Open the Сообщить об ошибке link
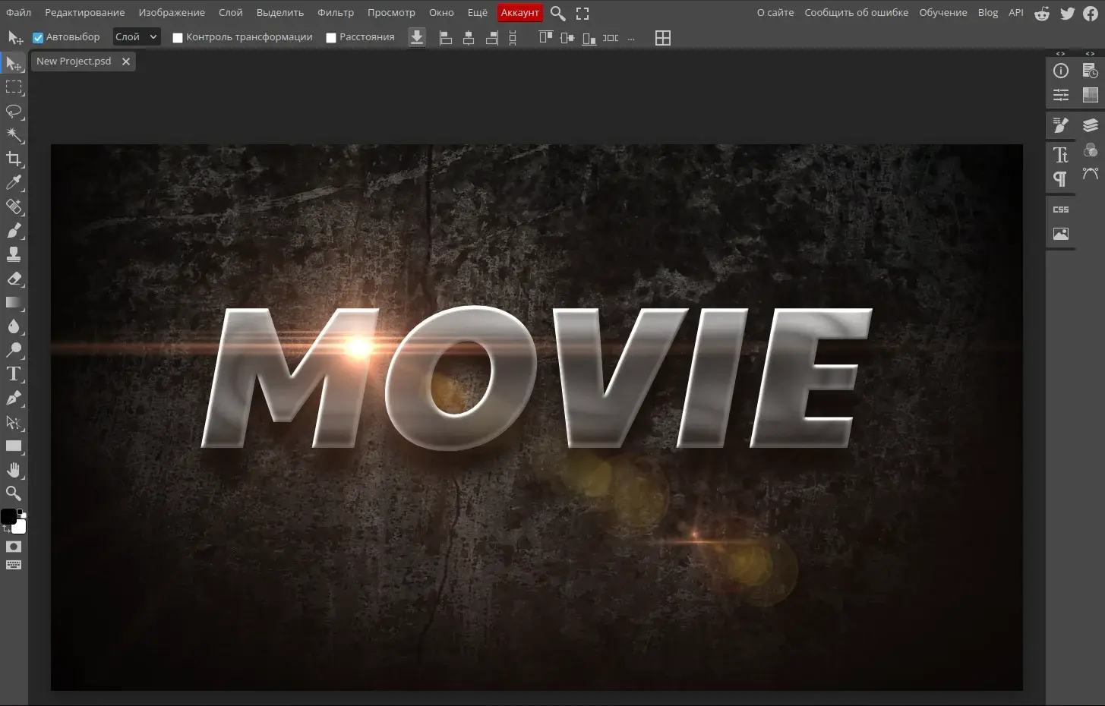The height and width of the screenshot is (706, 1105). coord(856,13)
